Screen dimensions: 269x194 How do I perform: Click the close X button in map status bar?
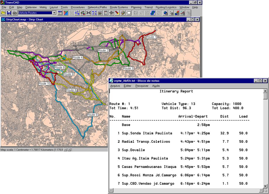(x=69, y=150)
